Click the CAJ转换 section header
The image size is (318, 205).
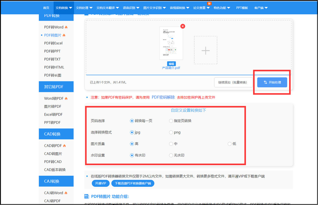coord(56,181)
